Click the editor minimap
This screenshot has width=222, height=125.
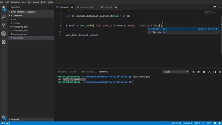click(x=210, y=12)
